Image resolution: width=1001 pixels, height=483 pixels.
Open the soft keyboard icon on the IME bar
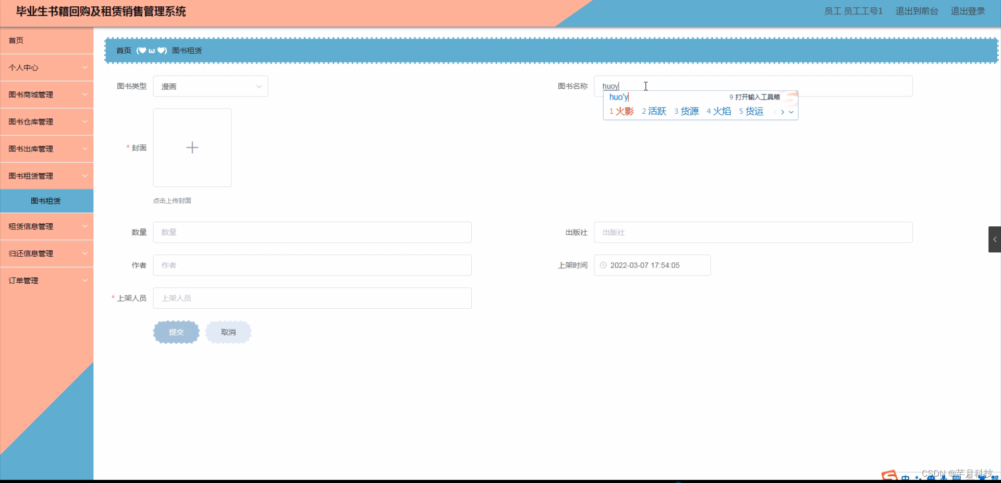[957, 478]
